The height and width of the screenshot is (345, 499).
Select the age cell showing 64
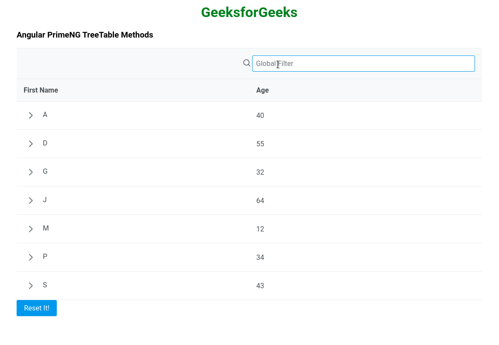(x=260, y=200)
